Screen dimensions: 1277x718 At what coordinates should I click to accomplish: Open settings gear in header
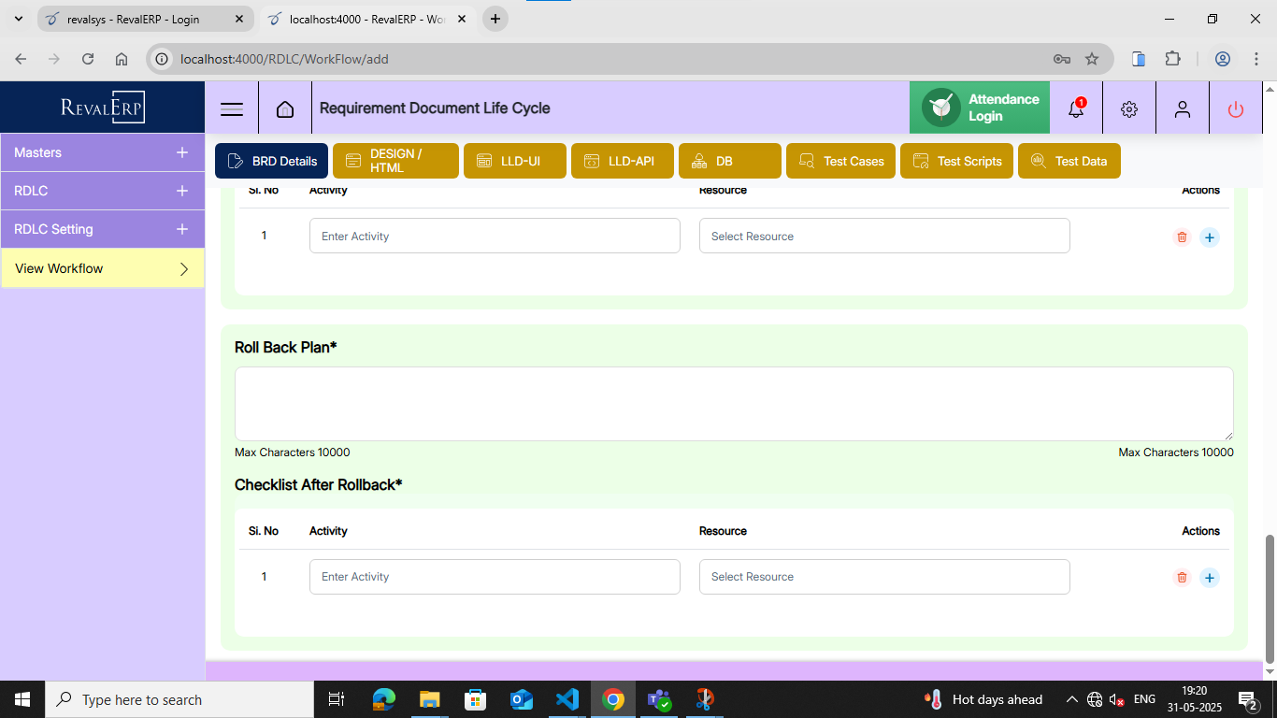coord(1129,108)
